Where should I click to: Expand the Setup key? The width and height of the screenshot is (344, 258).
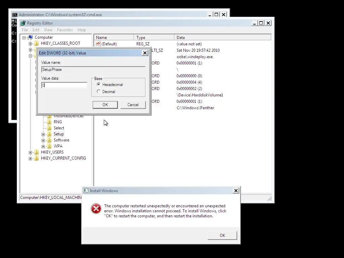pos(43,134)
